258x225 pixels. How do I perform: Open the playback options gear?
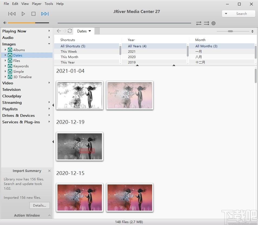213,23
